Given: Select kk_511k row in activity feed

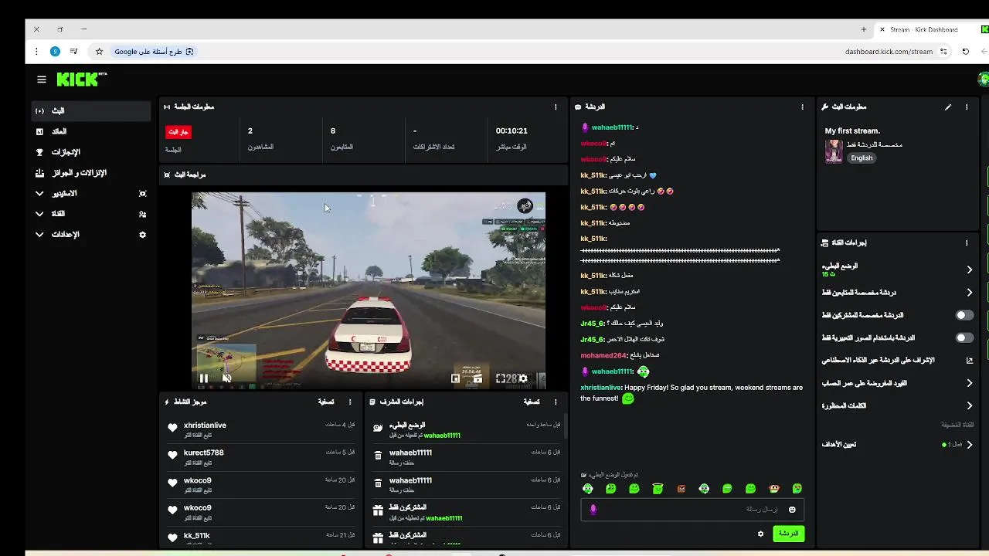Looking at the screenshot, I should point(261,536).
